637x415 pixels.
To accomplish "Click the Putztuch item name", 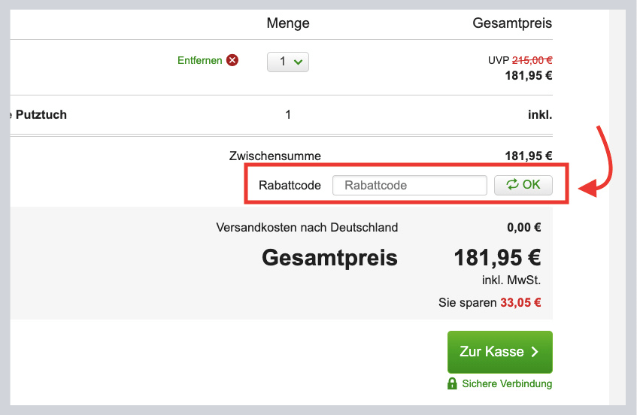I will click(x=38, y=115).
